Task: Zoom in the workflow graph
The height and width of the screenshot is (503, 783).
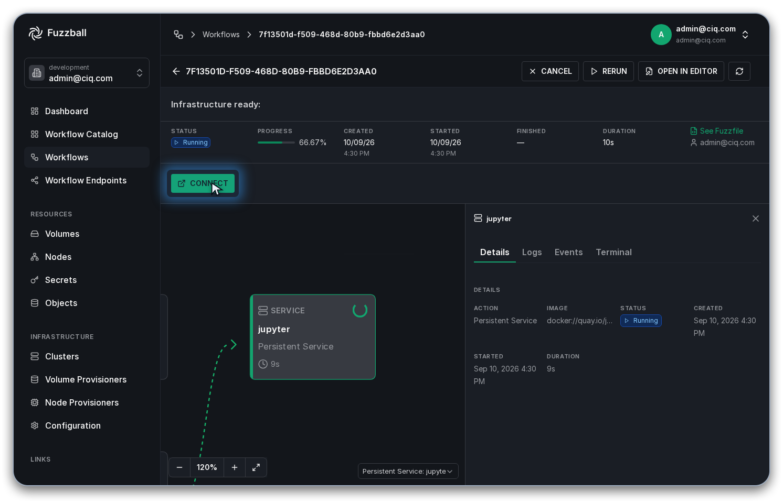Action: tap(235, 467)
